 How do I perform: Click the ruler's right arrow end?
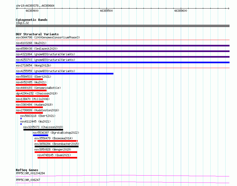click(x=228, y=9)
